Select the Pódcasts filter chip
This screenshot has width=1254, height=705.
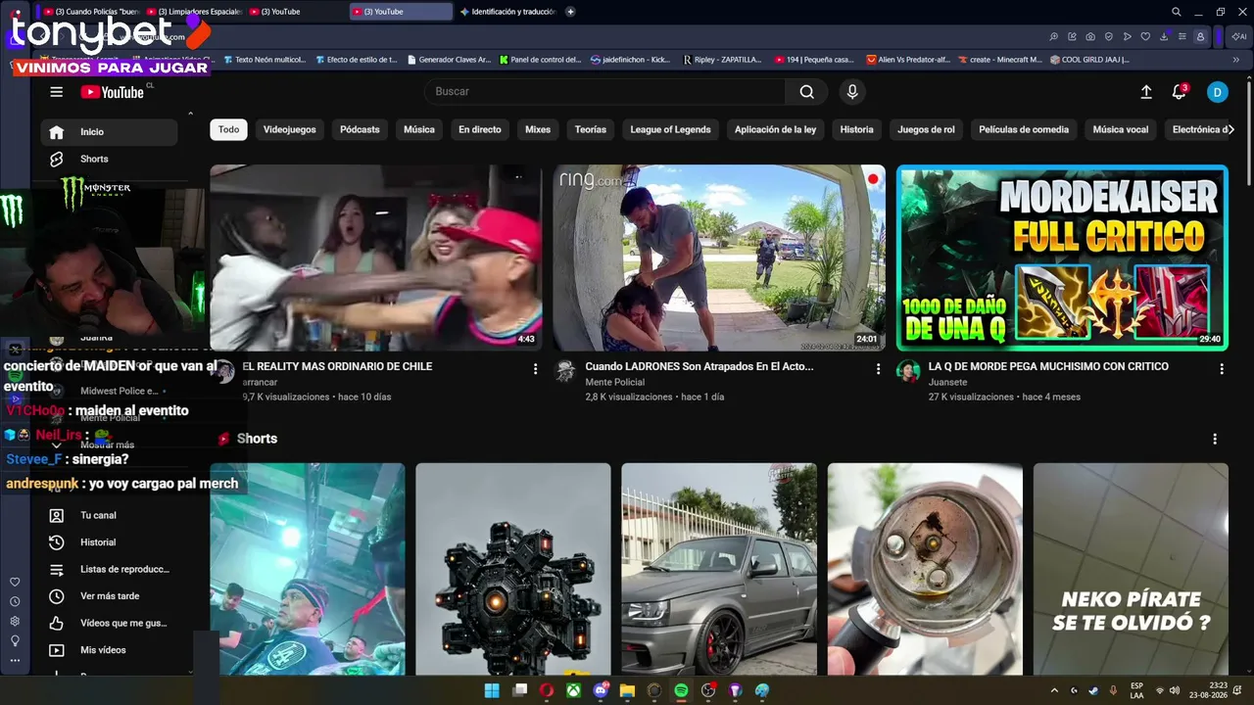(x=360, y=129)
